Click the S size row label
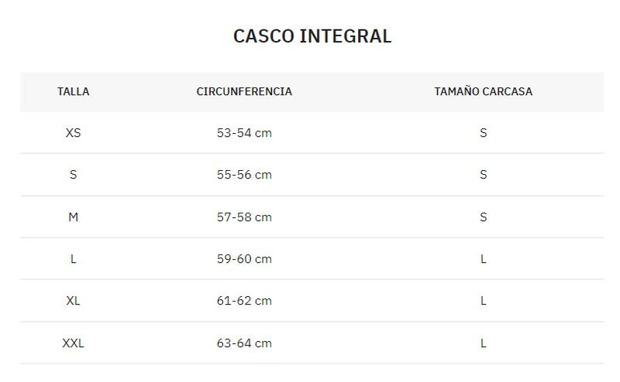This screenshot has width=620, height=382. tap(73, 175)
